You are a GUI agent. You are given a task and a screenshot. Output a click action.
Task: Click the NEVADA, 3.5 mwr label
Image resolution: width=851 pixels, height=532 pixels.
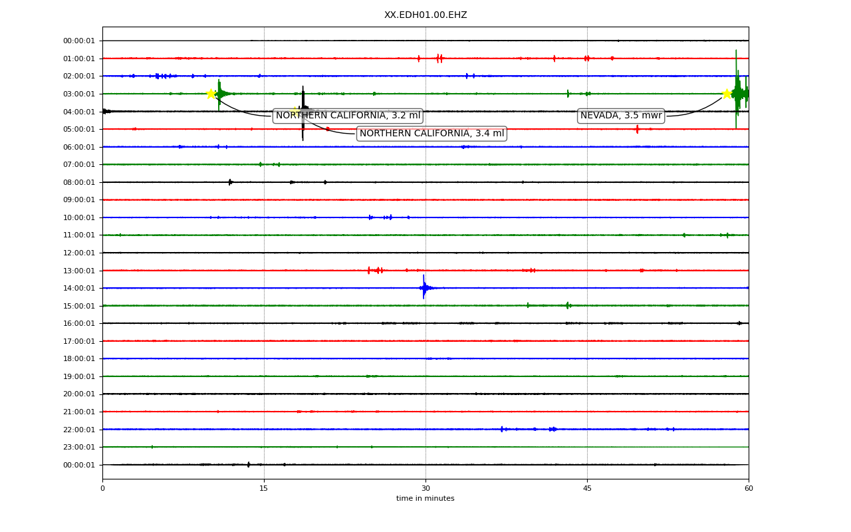pyautogui.click(x=621, y=116)
